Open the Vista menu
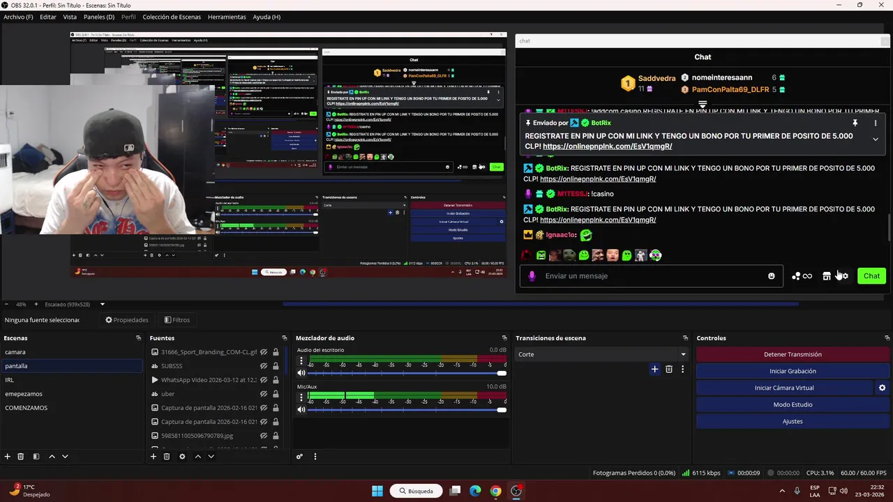 click(x=70, y=17)
